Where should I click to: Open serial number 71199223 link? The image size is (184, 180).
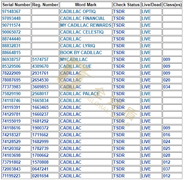[11, 176]
